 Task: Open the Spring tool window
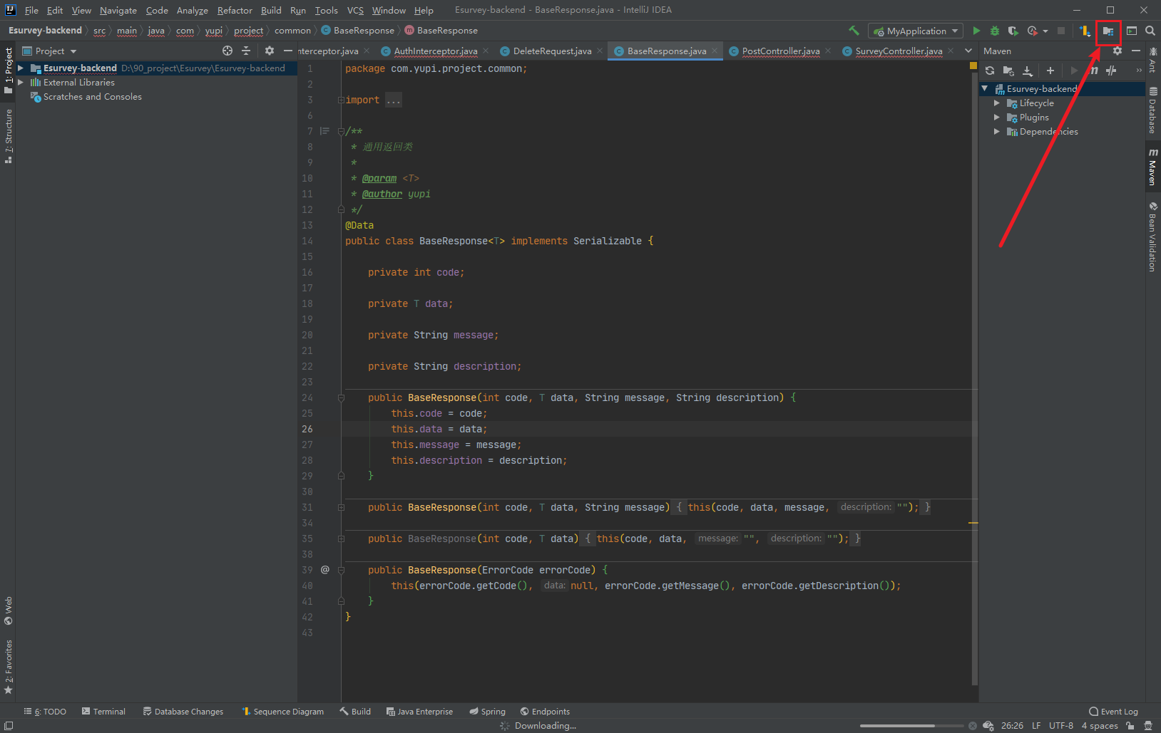tap(487, 712)
